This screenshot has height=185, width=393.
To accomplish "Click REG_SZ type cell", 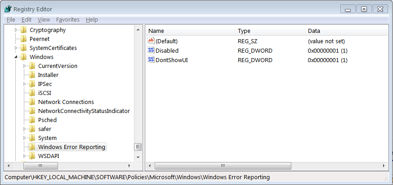I will coord(247,41).
